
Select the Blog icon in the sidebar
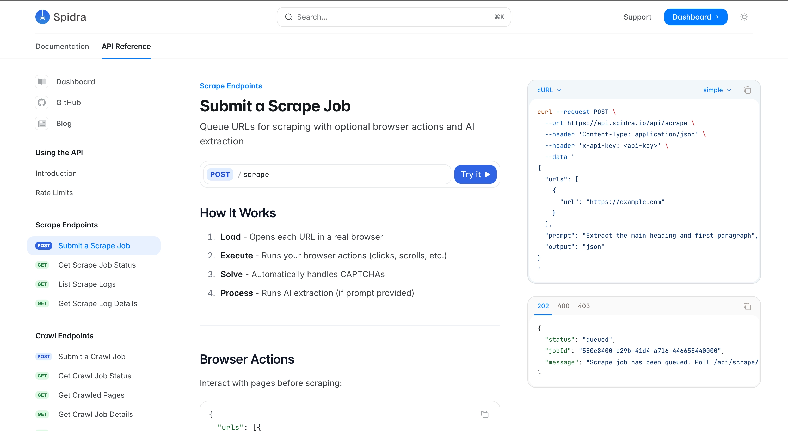(x=42, y=123)
